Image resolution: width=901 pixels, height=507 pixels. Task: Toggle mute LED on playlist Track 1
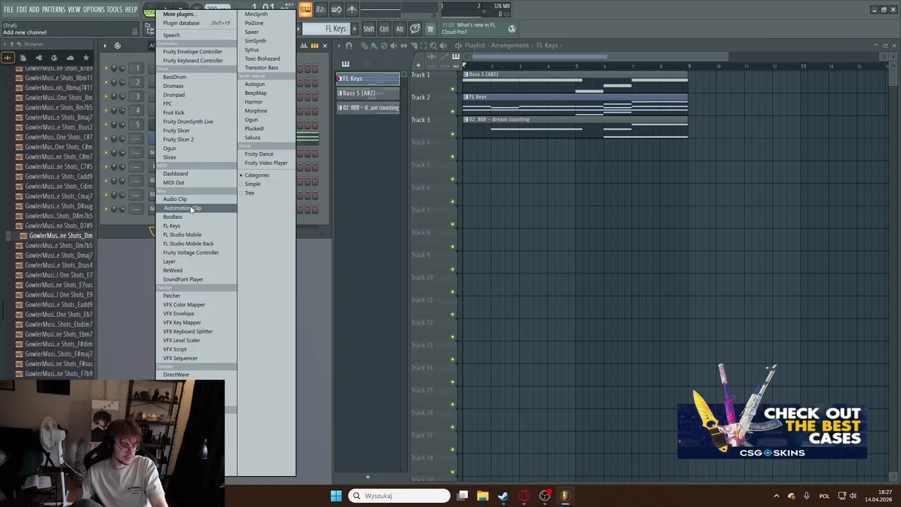pyautogui.click(x=453, y=89)
